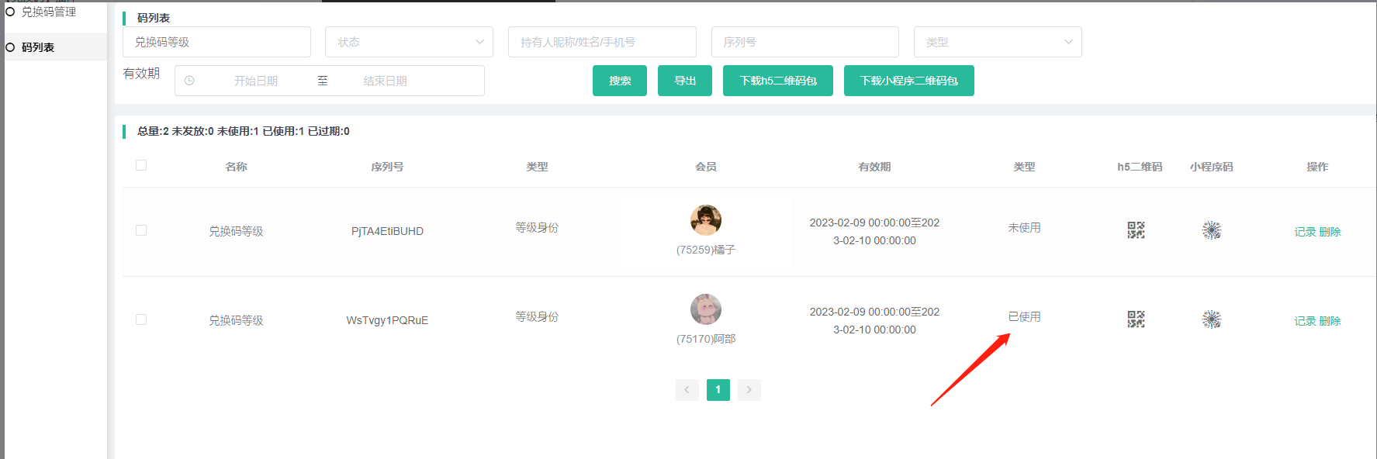Go to next page arrow
The image size is (1377, 459).
pyautogui.click(x=749, y=389)
